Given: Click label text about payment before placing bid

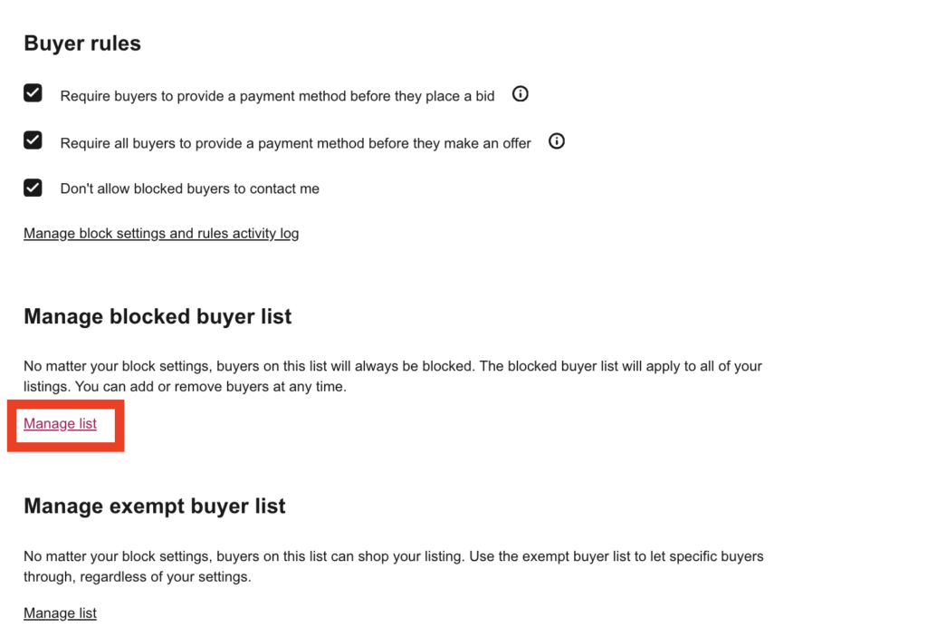Looking at the screenshot, I should (x=277, y=96).
